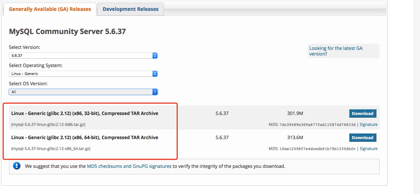Open the Development Releases tab
420x194 pixels.
tap(130, 9)
